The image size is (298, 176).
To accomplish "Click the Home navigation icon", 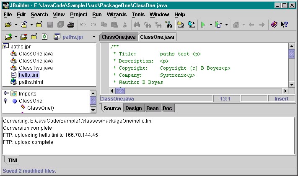I will [236, 25].
